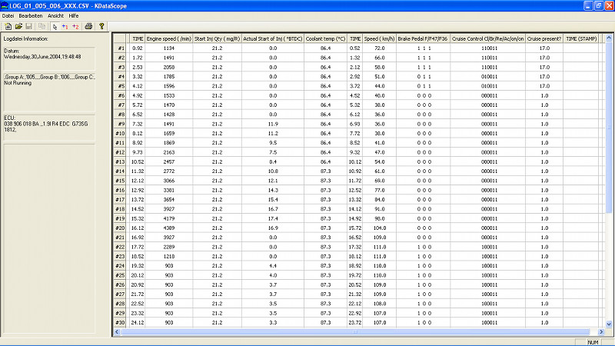This screenshot has height=346, width=615.
Task: Click brake pedal cell in row #5
Action: click(x=424, y=86)
